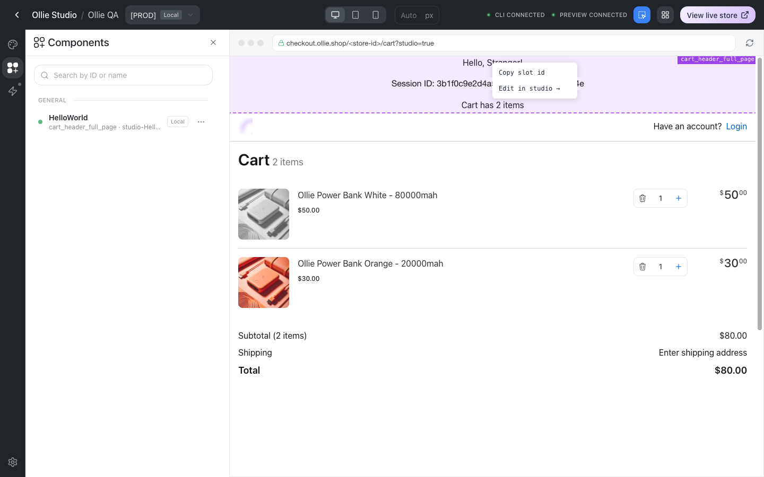Click Enter shipping address text
This screenshot has height=477, width=764.
coord(703,352)
